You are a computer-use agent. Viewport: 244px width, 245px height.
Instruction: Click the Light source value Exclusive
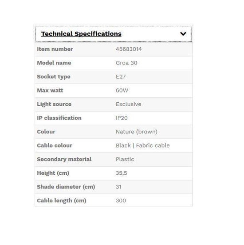(129, 104)
